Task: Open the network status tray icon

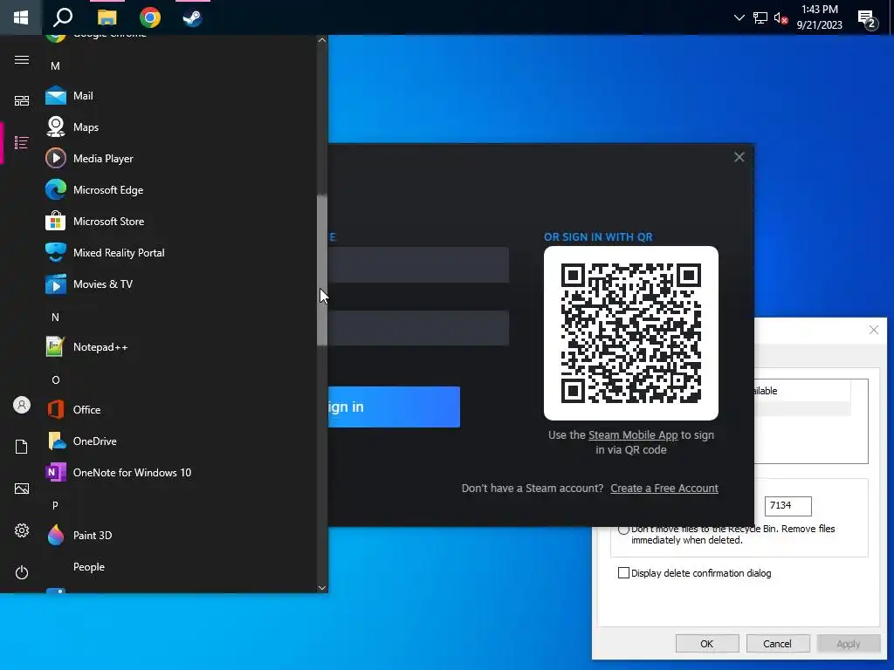Action: pyautogui.click(x=760, y=17)
